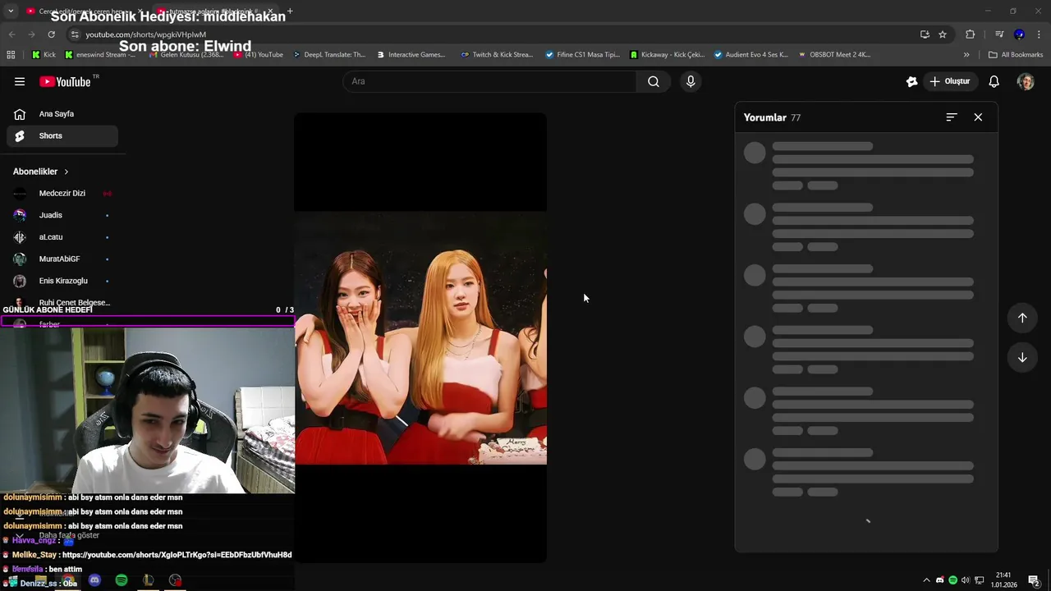Select Ana Sayfa in the sidebar

point(62,114)
